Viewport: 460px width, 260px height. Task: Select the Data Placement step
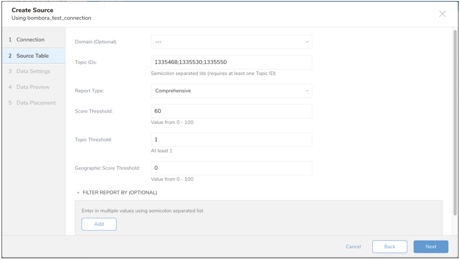coord(36,103)
